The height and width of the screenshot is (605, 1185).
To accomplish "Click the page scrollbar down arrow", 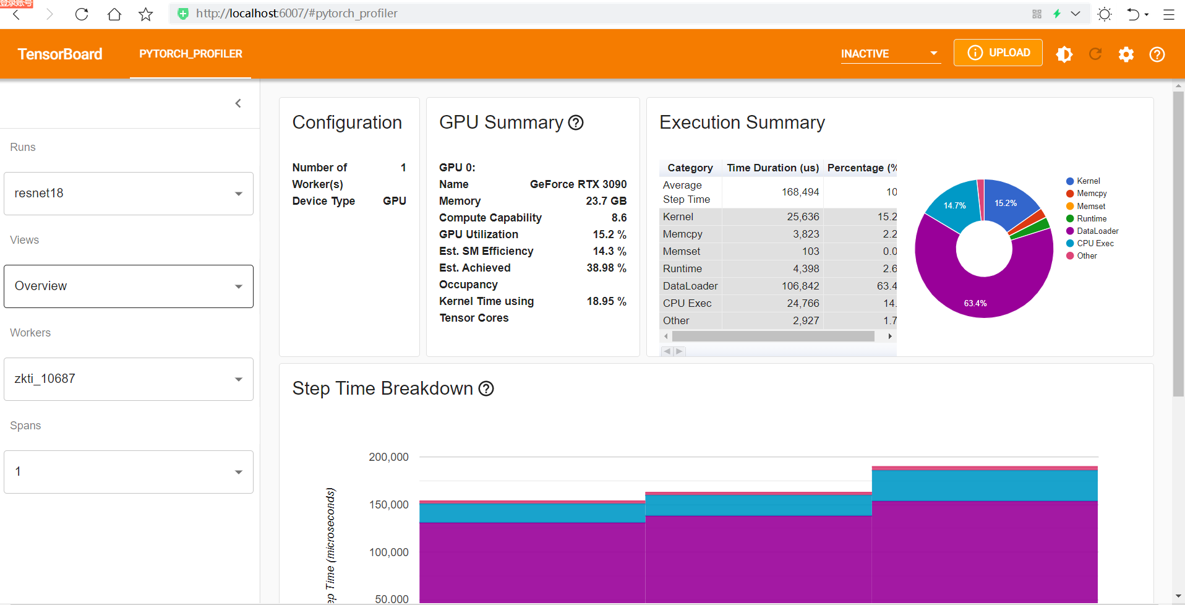I will (x=1178, y=596).
